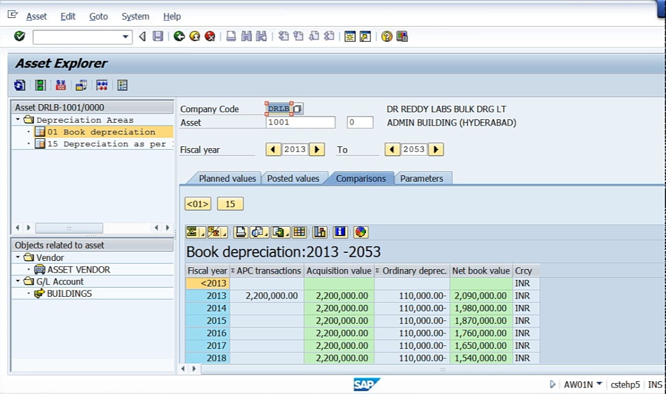Click the Save diskette icon
Screen dimensions: 666x394
[158, 36]
